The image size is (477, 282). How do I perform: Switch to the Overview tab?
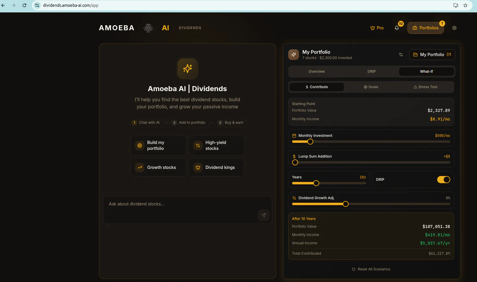pos(317,72)
